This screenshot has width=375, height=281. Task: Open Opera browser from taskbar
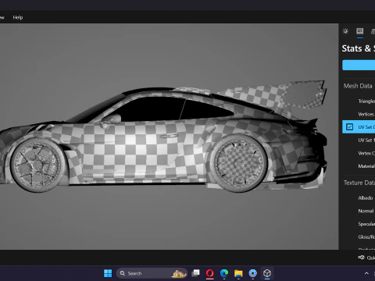click(x=210, y=273)
